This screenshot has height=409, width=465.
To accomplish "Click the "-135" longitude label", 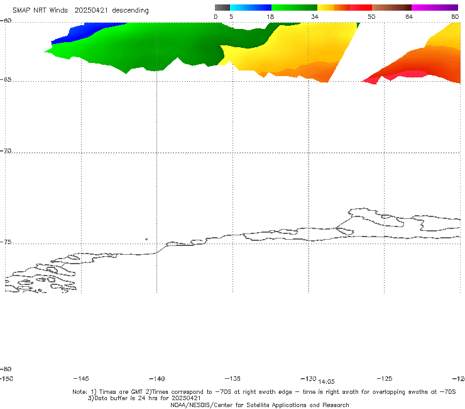I will point(232,379).
